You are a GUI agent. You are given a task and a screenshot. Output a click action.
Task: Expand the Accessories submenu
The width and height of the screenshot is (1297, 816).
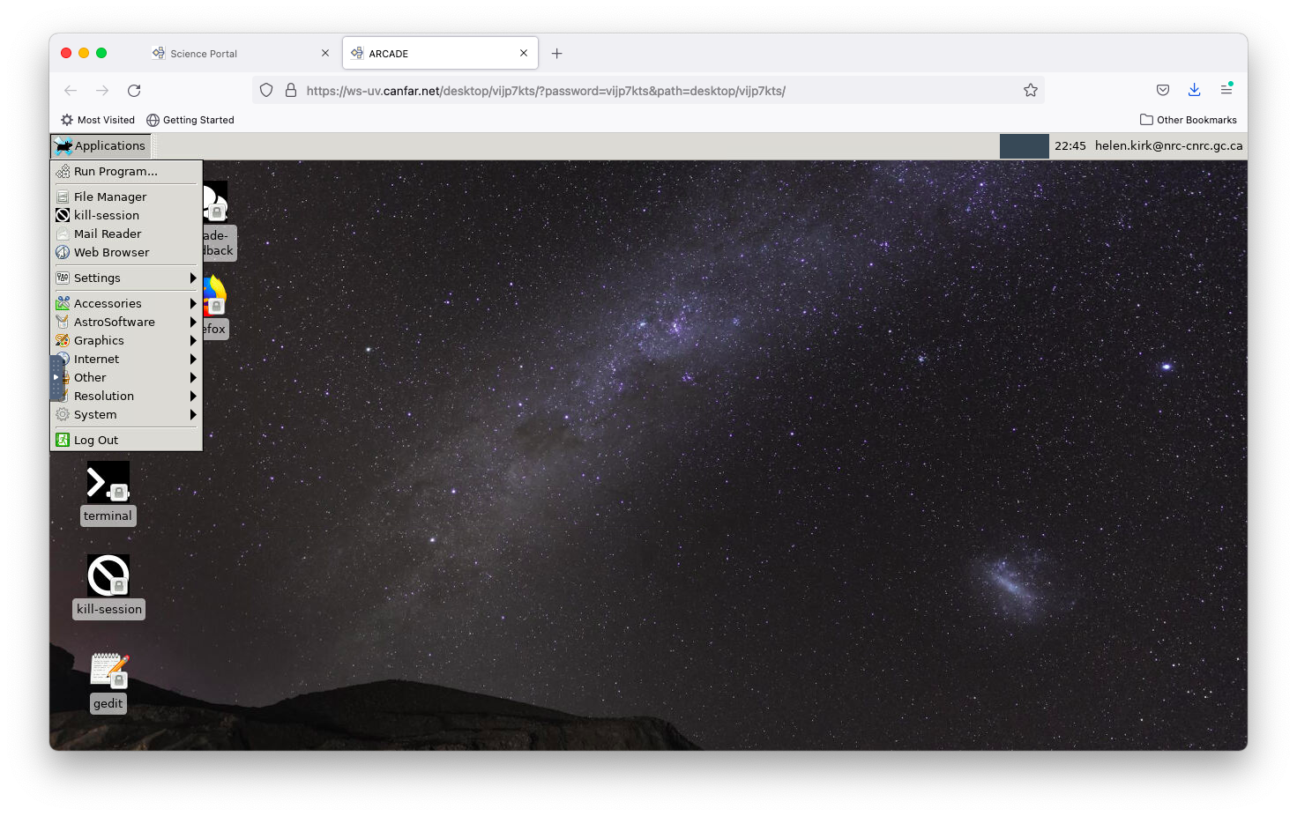(x=125, y=303)
